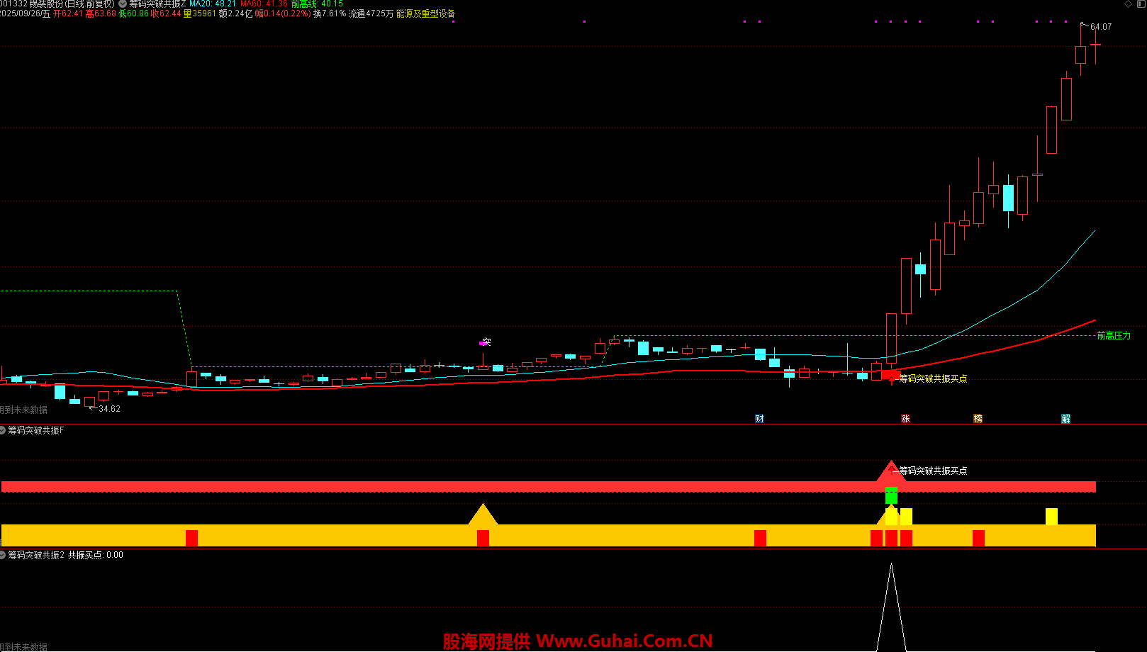Click the magenta 突 breakout marker on chart

pyautogui.click(x=486, y=342)
